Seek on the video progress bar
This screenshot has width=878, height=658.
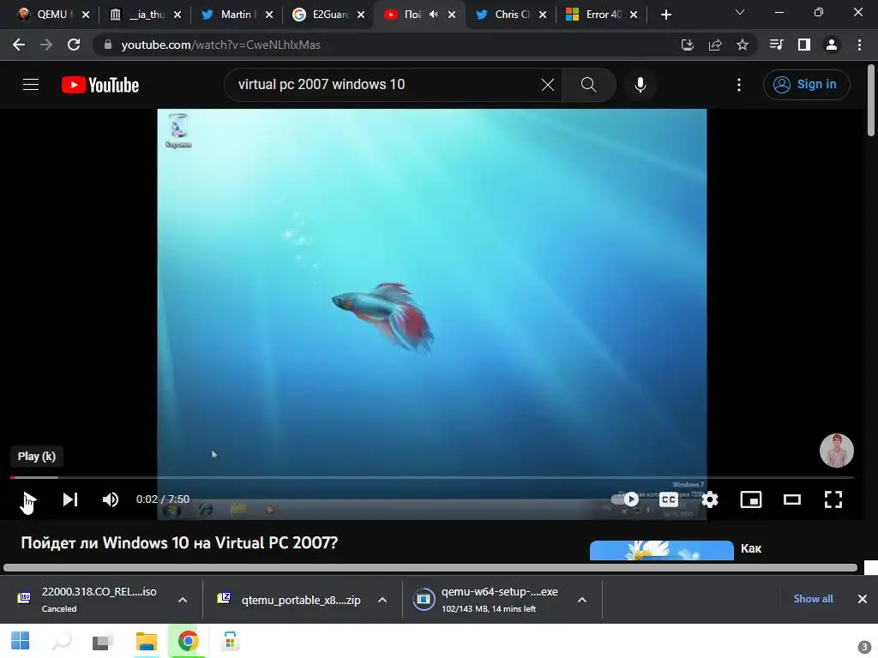(432, 477)
